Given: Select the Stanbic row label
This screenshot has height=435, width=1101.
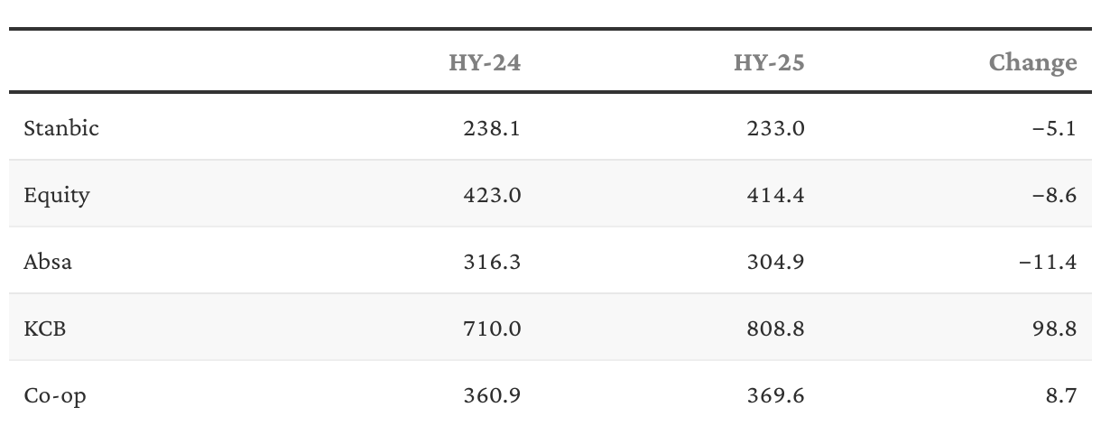Looking at the screenshot, I should [61, 128].
